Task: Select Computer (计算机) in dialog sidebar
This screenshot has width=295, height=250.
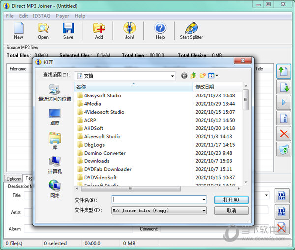Action: click(x=55, y=165)
